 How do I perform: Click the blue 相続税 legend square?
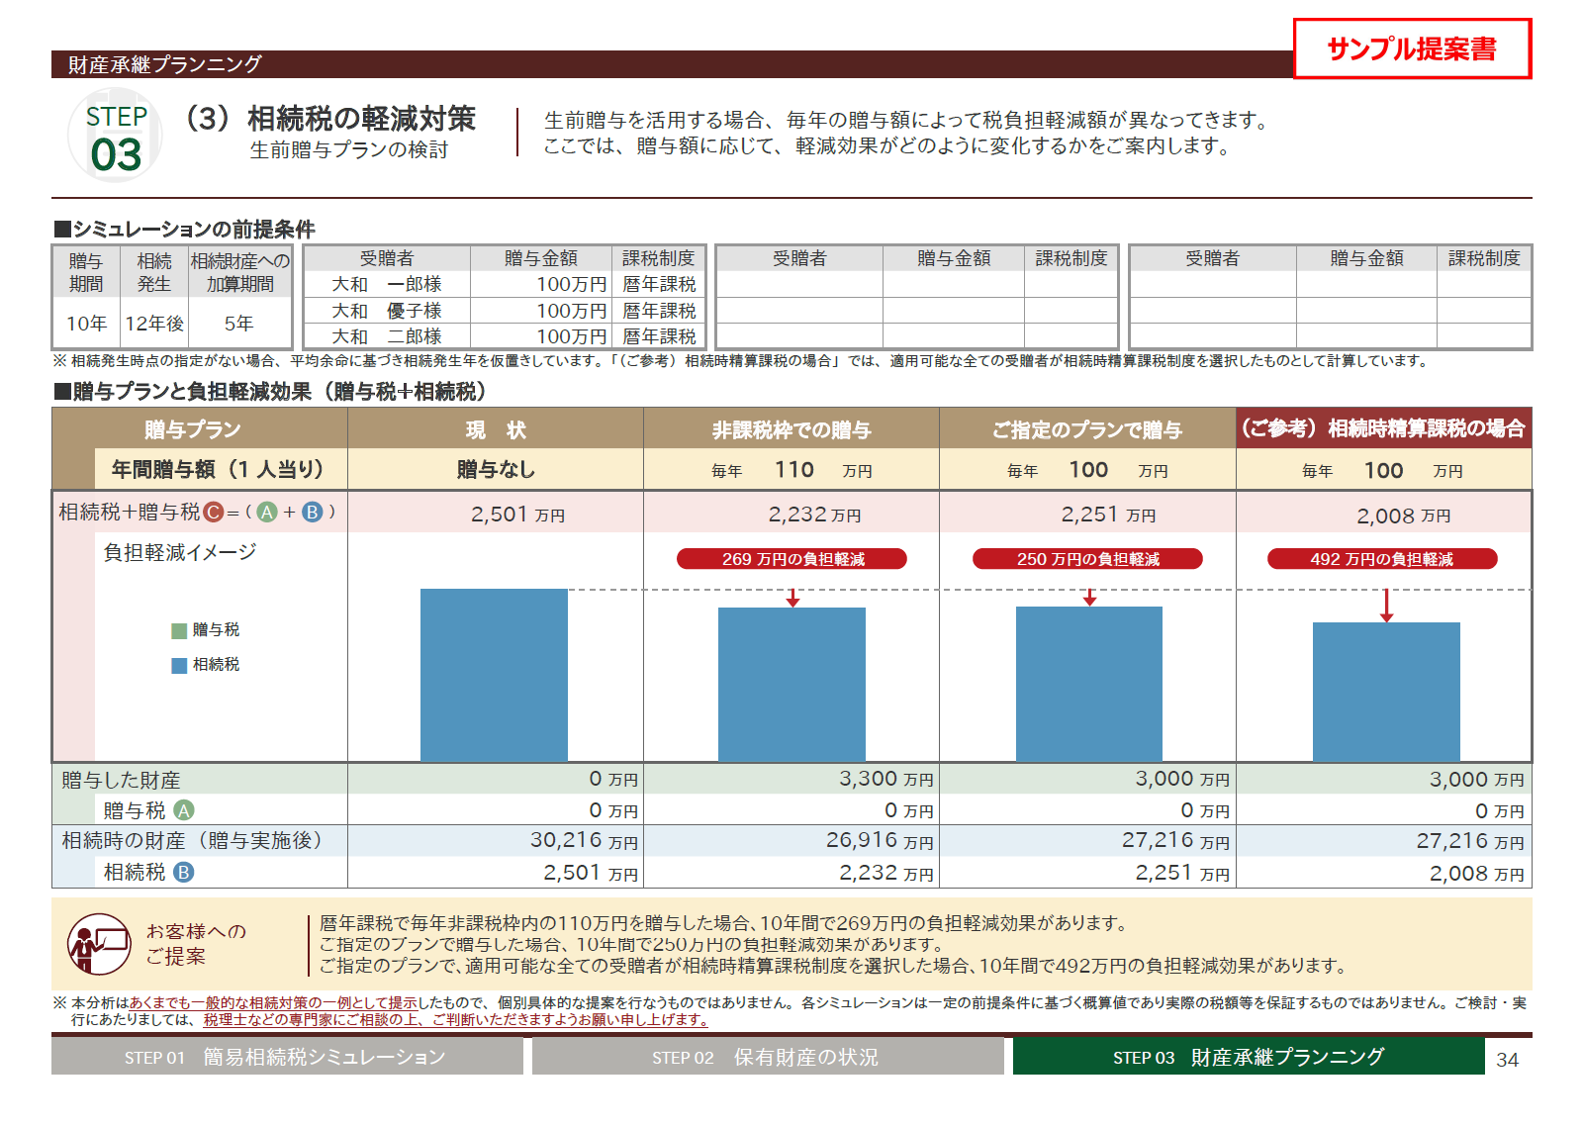(179, 665)
